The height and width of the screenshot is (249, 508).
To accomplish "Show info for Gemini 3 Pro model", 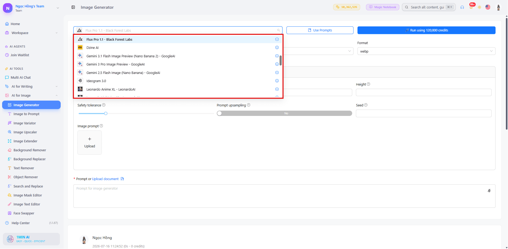I will pos(277,64).
